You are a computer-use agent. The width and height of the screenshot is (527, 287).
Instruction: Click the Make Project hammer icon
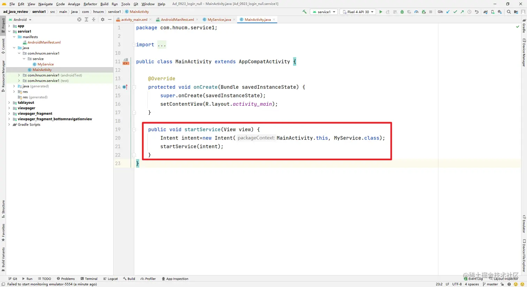click(x=305, y=12)
